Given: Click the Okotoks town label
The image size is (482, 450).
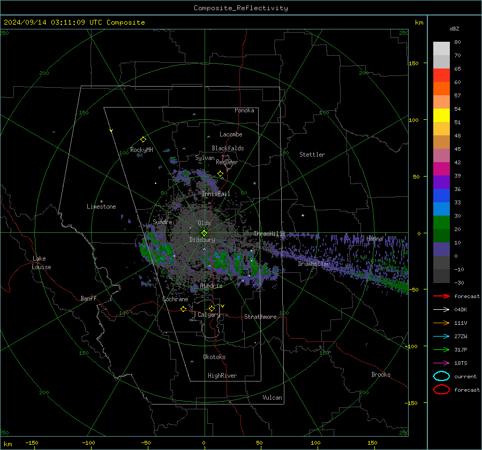Looking at the screenshot, I should tap(214, 357).
